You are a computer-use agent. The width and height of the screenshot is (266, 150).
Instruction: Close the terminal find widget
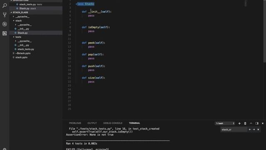(x=258, y=130)
